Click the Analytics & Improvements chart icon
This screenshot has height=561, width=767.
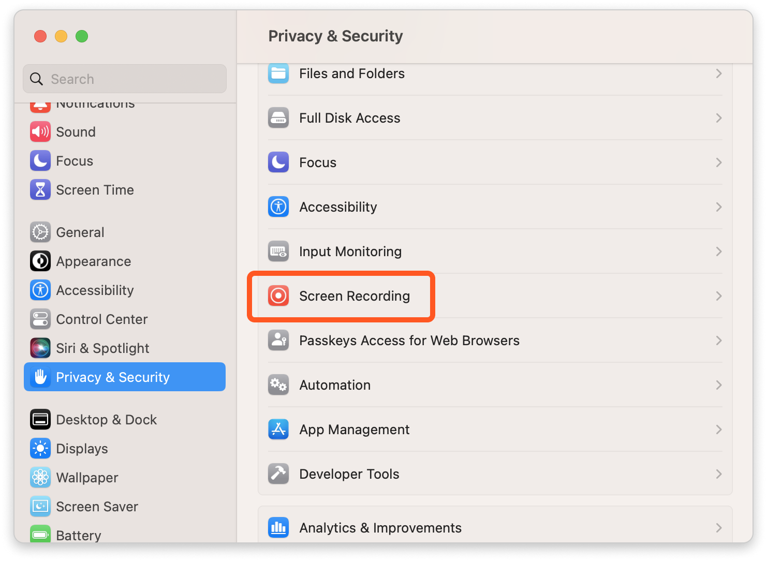pyautogui.click(x=278, y=527)
